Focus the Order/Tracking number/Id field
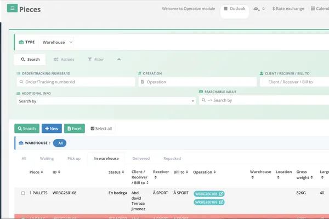329x219 pixels. pos(76,82)
